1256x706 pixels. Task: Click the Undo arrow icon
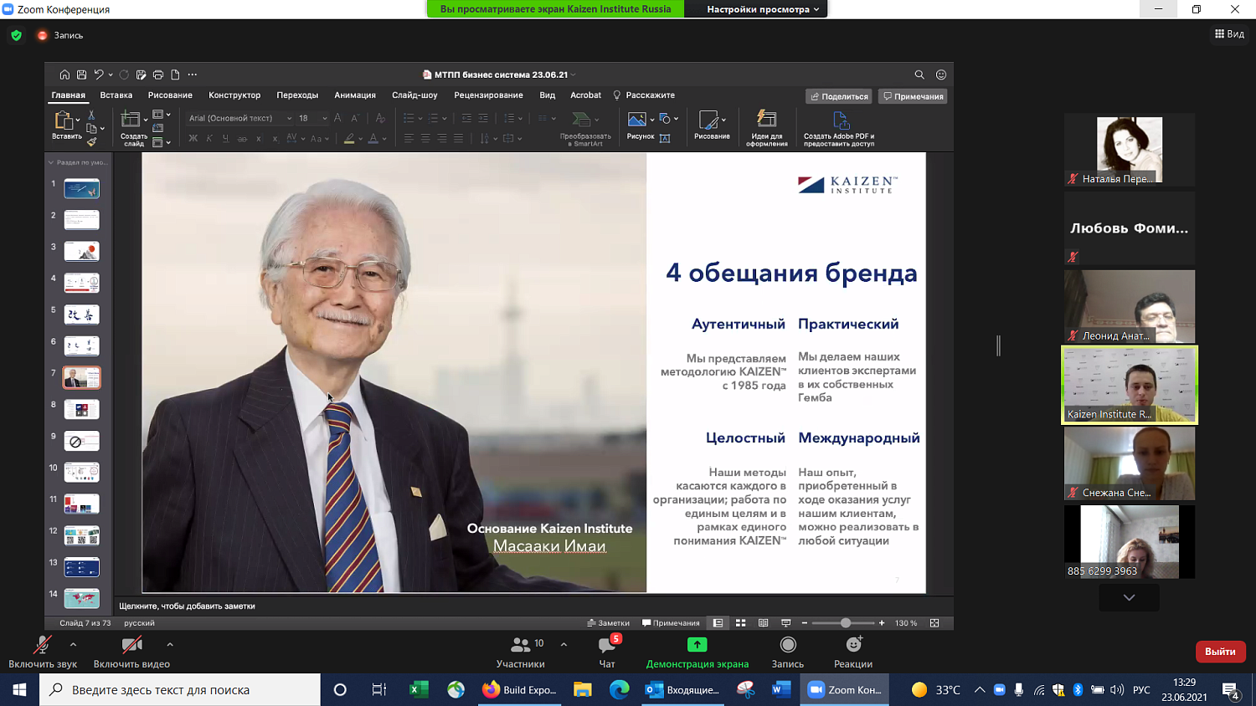tap(99, 74)
